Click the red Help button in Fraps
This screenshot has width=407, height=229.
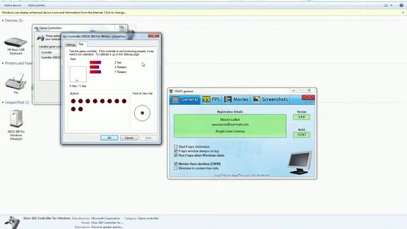point(308,97)
